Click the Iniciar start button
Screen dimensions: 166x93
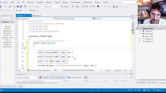pyautogui.click(x=65, y=6)
